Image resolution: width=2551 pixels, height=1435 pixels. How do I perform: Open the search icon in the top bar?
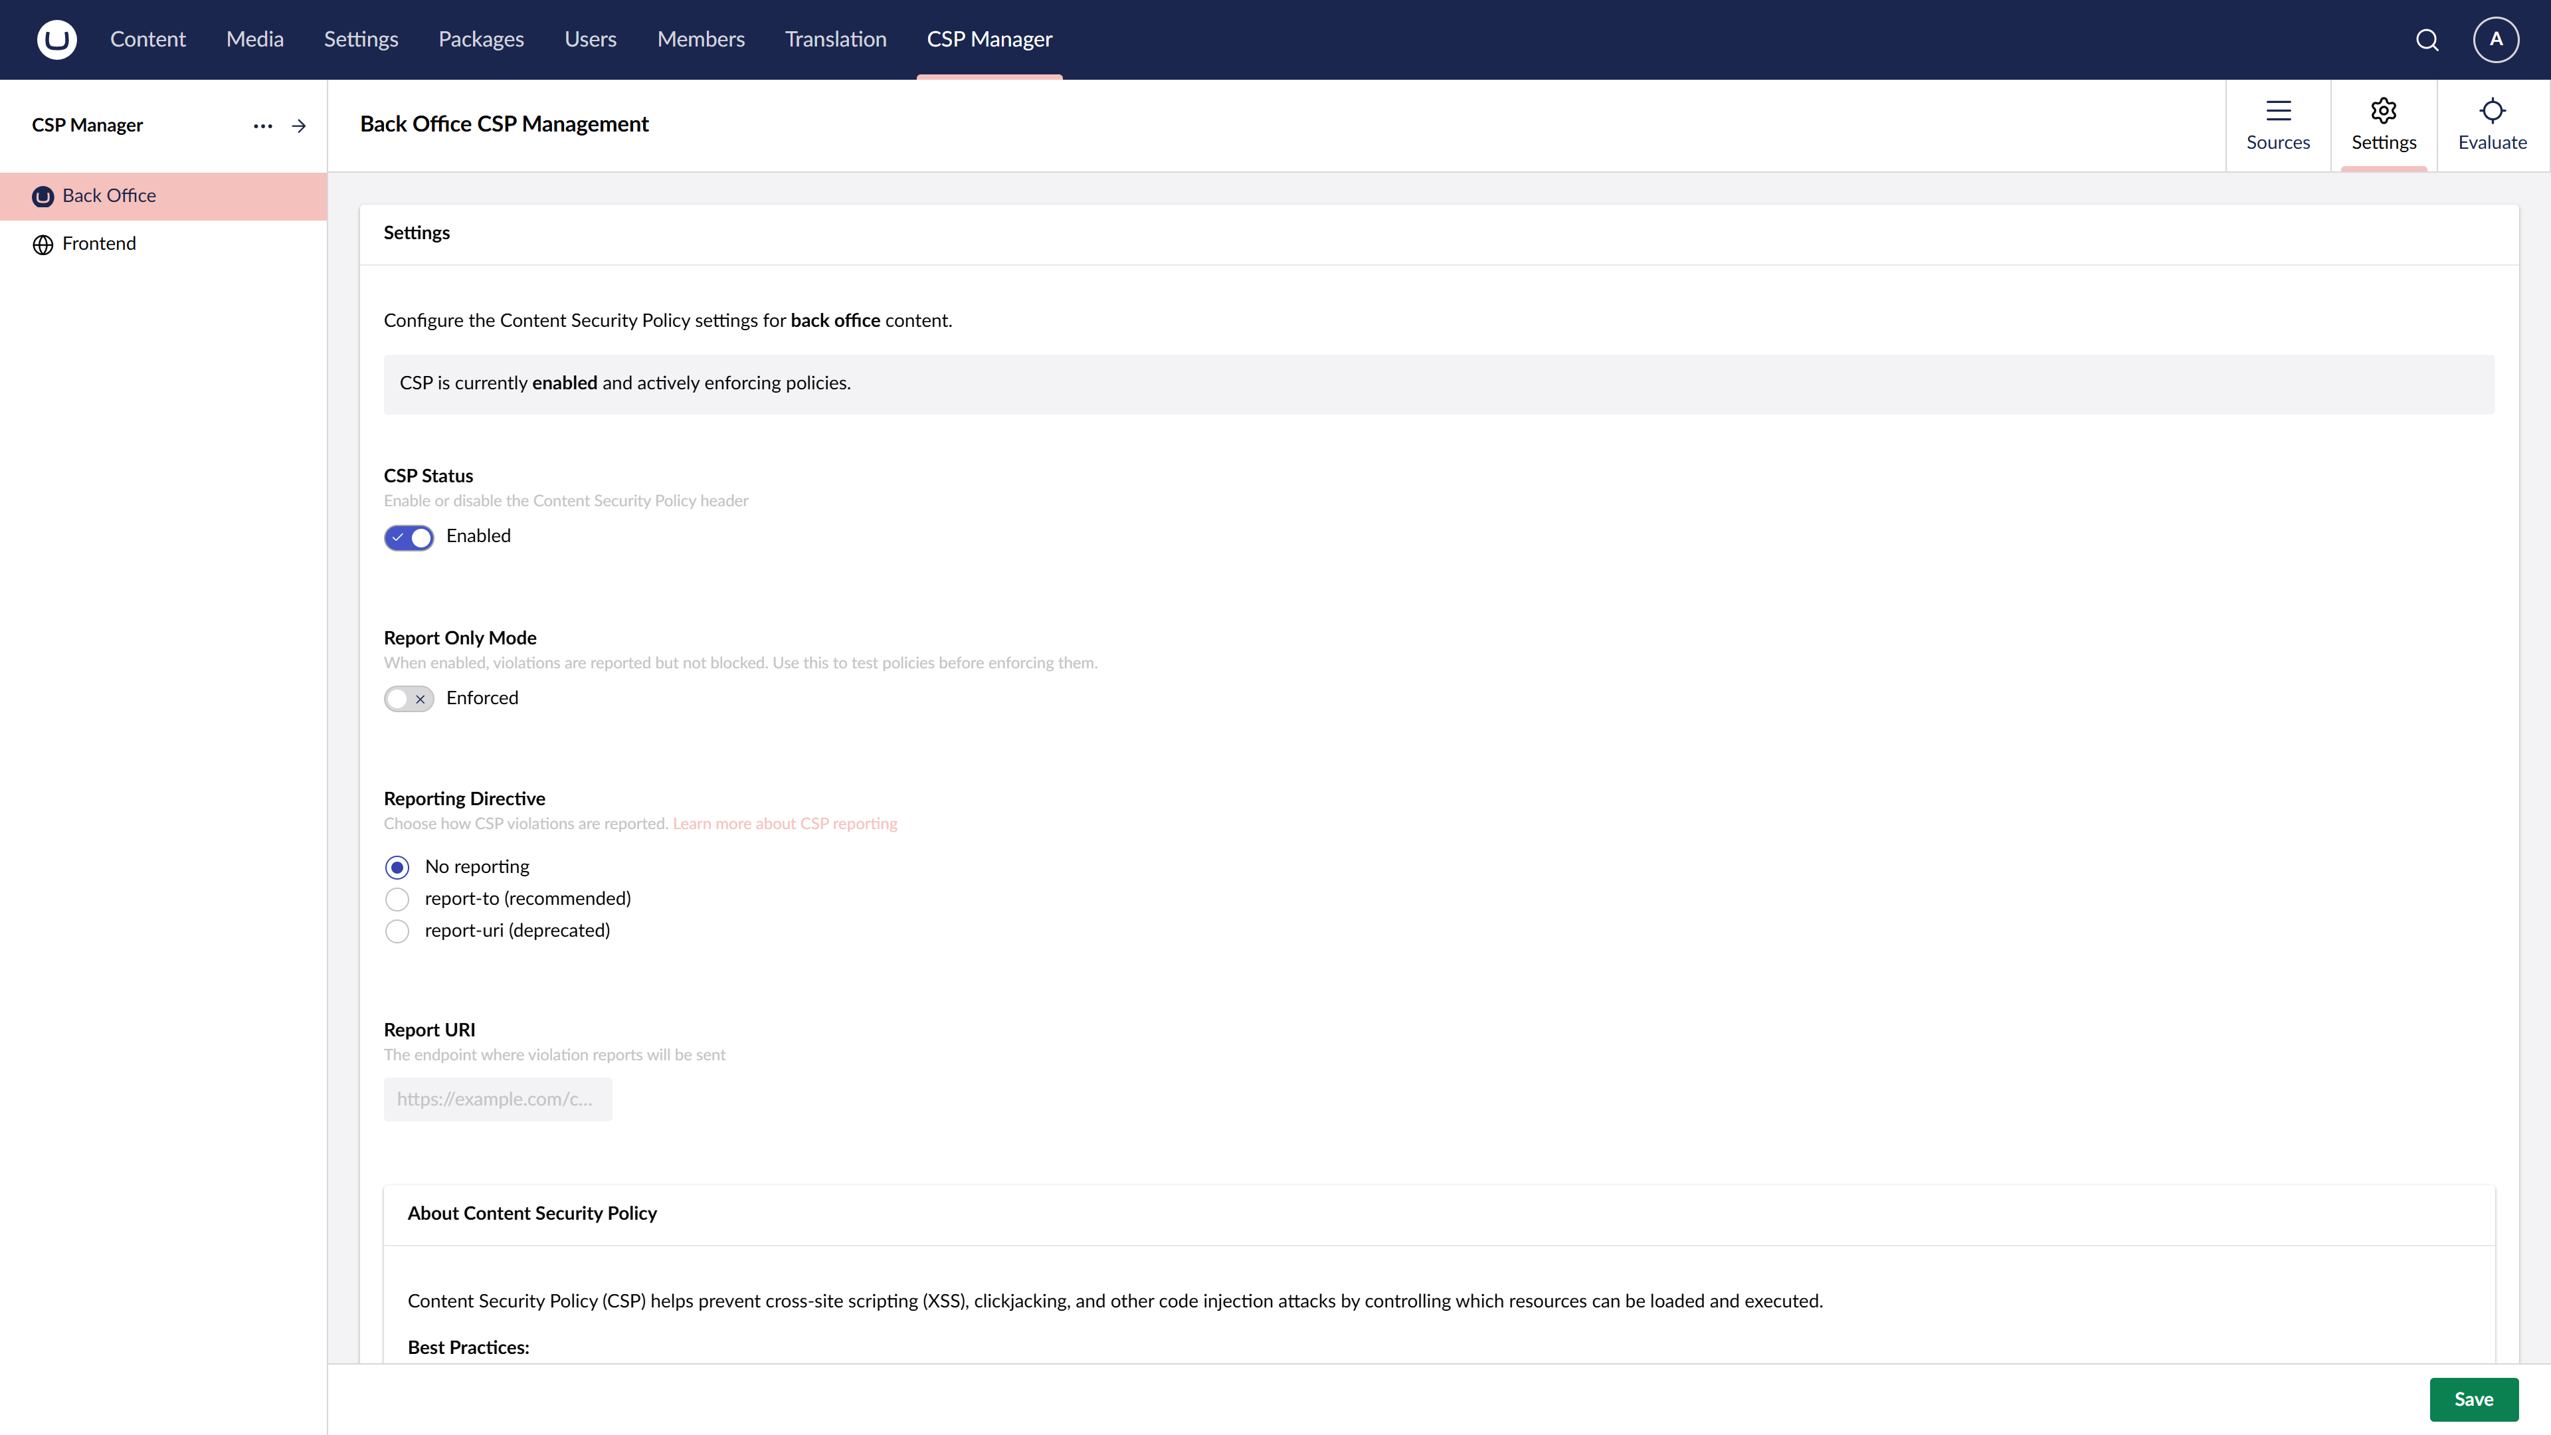tap(2427, 40)
